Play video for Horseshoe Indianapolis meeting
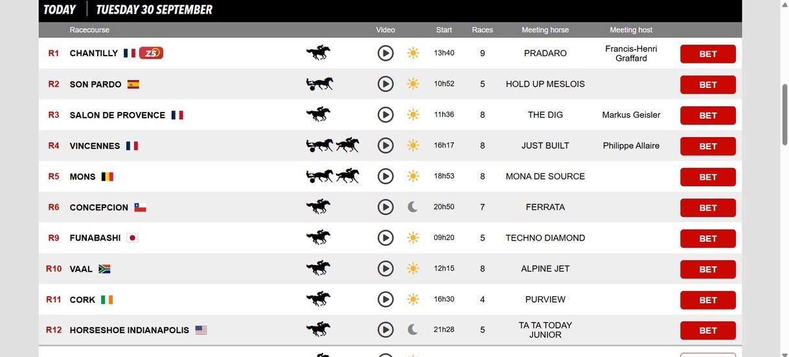Image resolution: width=789 pixels, height=357 pixels. point(385,330)
